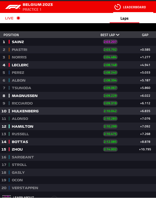Click the F1 logo in header

pyautogui.click(x=13, y=7)
